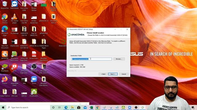Close the Anaconda3 setup dialog
197x110 pixels.
point(127,29)
